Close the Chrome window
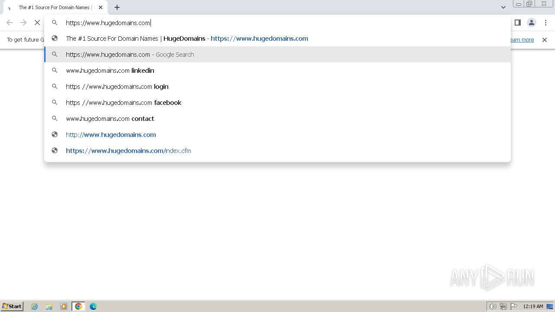This screenshot has height=312, width=555. pos(544,4)
